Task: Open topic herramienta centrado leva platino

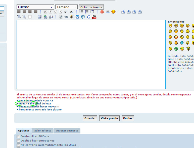Action: pos(40,109)
